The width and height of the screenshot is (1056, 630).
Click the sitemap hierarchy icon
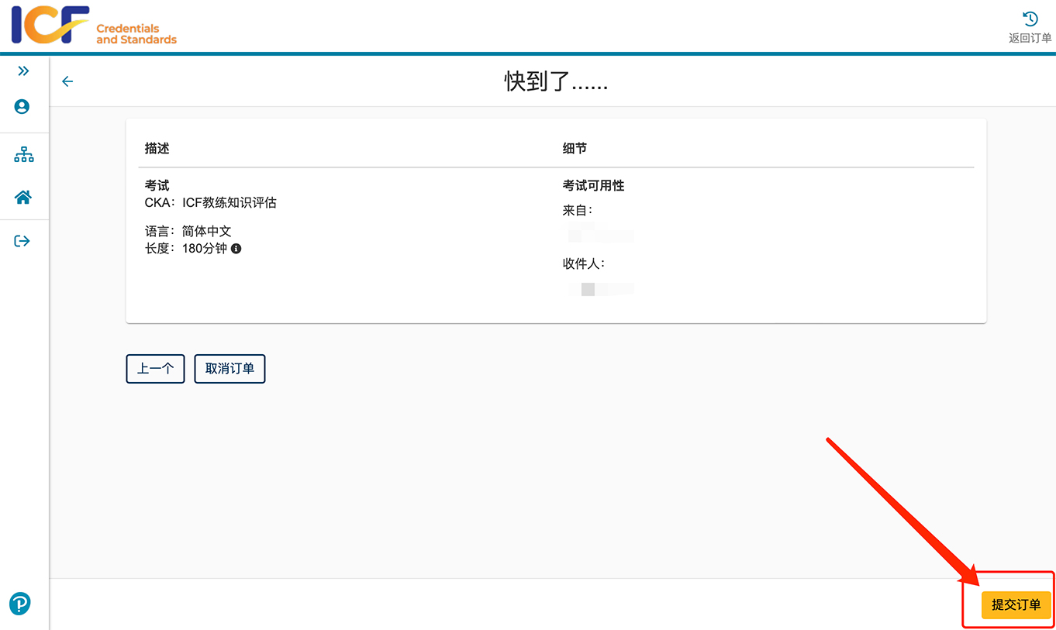point(23,155)
